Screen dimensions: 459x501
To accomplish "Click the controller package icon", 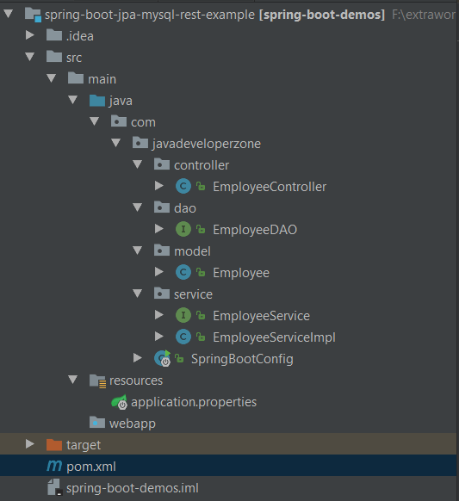I will [x=162, y=164].
